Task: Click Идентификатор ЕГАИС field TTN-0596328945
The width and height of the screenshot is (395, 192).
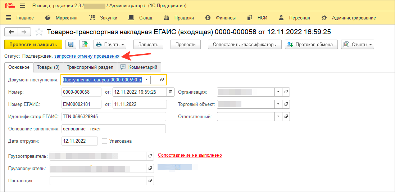Action: point(114,117)
